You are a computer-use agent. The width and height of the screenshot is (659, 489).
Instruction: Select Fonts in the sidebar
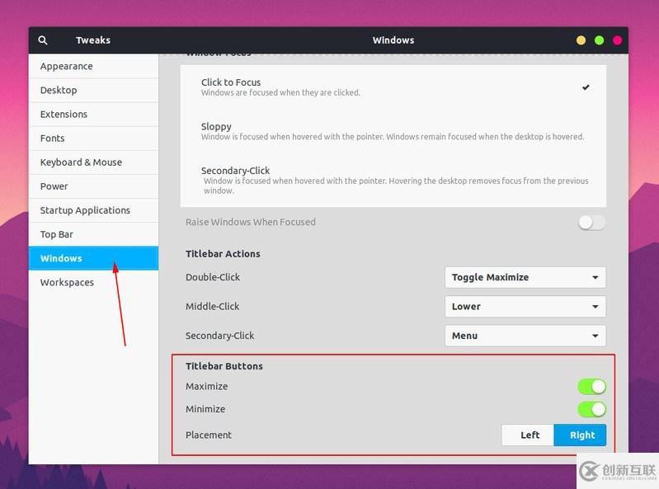point(94,139)
